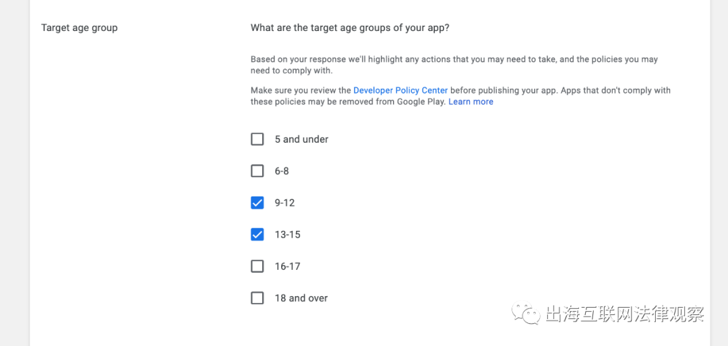Tick the 16-17 age group checkbox

(x=257, y=266)
